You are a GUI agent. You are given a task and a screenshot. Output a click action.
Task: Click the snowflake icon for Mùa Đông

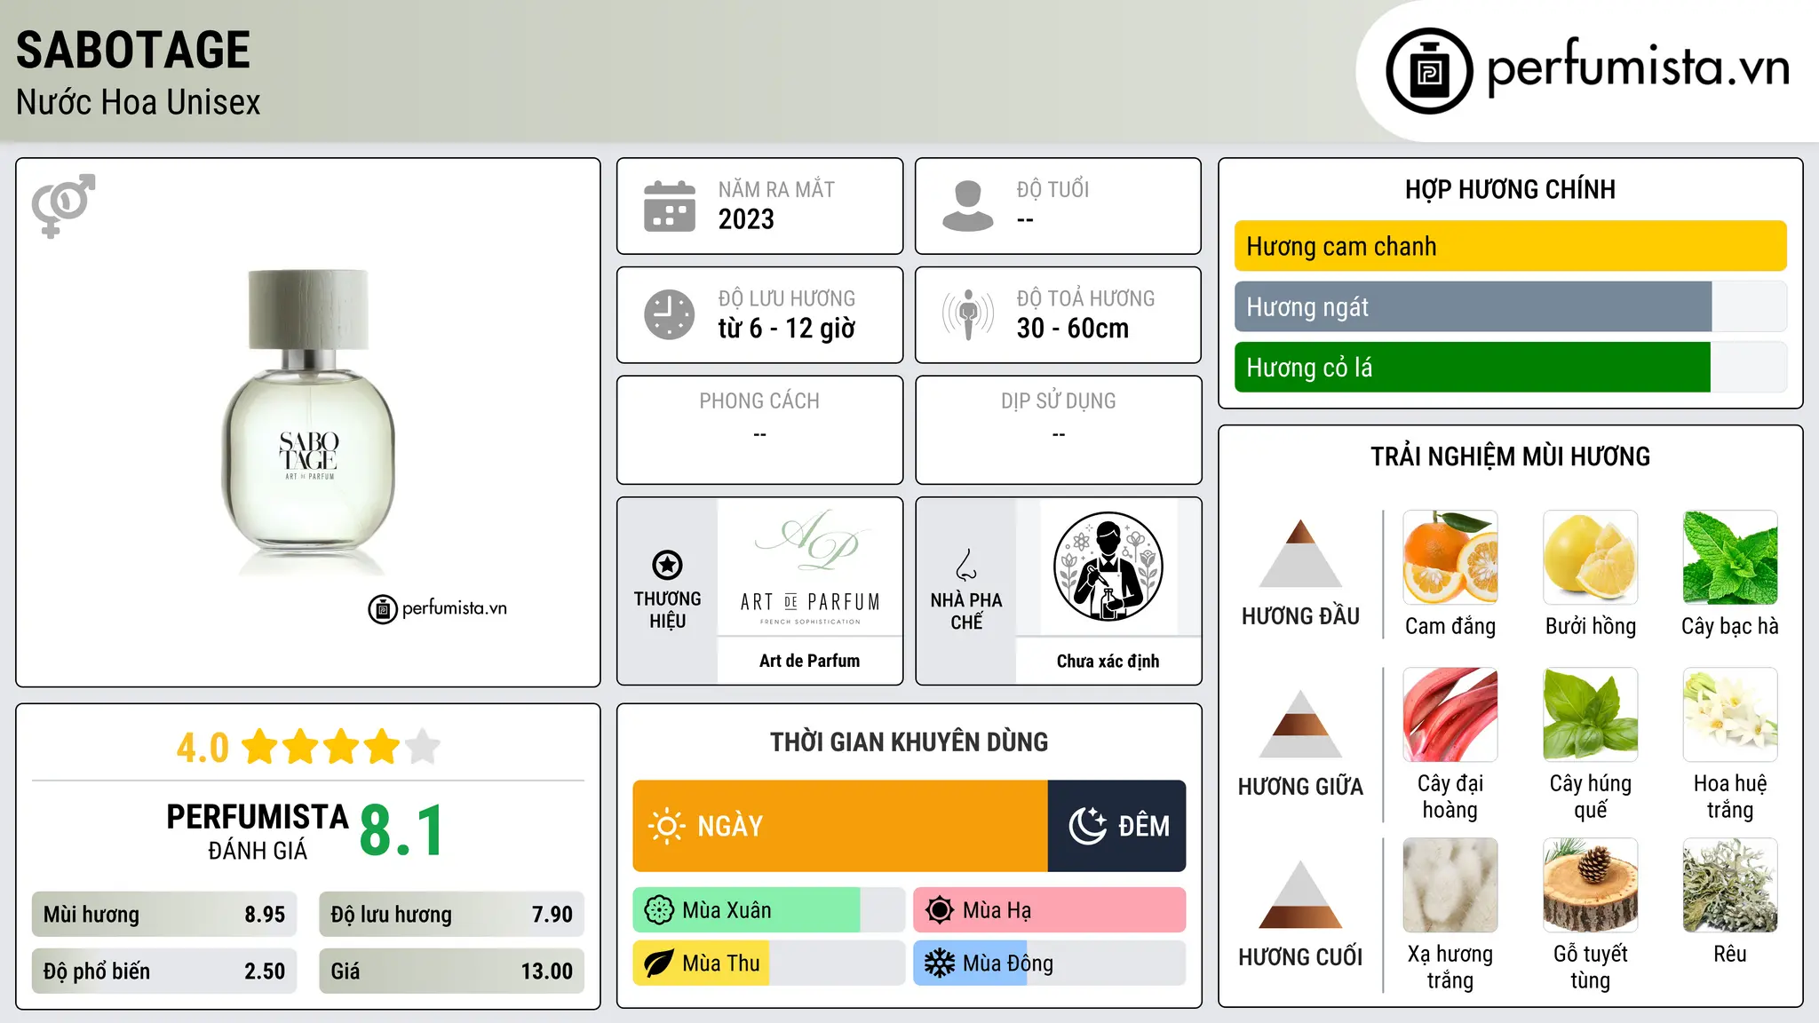point(940,964)
